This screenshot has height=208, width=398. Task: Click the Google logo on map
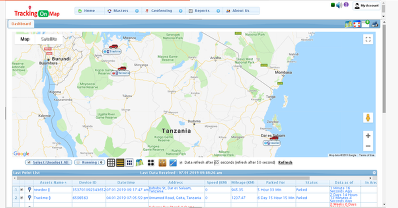tap(21, 153)
